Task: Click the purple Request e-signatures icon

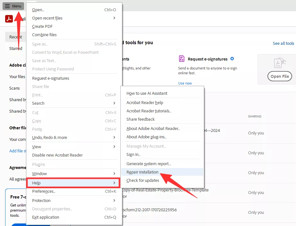Action: [x=181, y=59]
